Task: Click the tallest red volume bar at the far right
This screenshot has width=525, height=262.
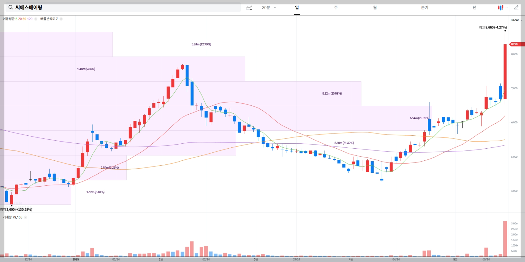Action: click(505, 239)
